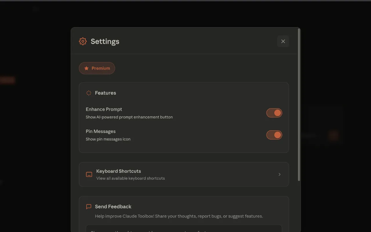371x232 pixels.
Task: Click the Settings dialog vertical scrollbar
Action: point(299,104)
